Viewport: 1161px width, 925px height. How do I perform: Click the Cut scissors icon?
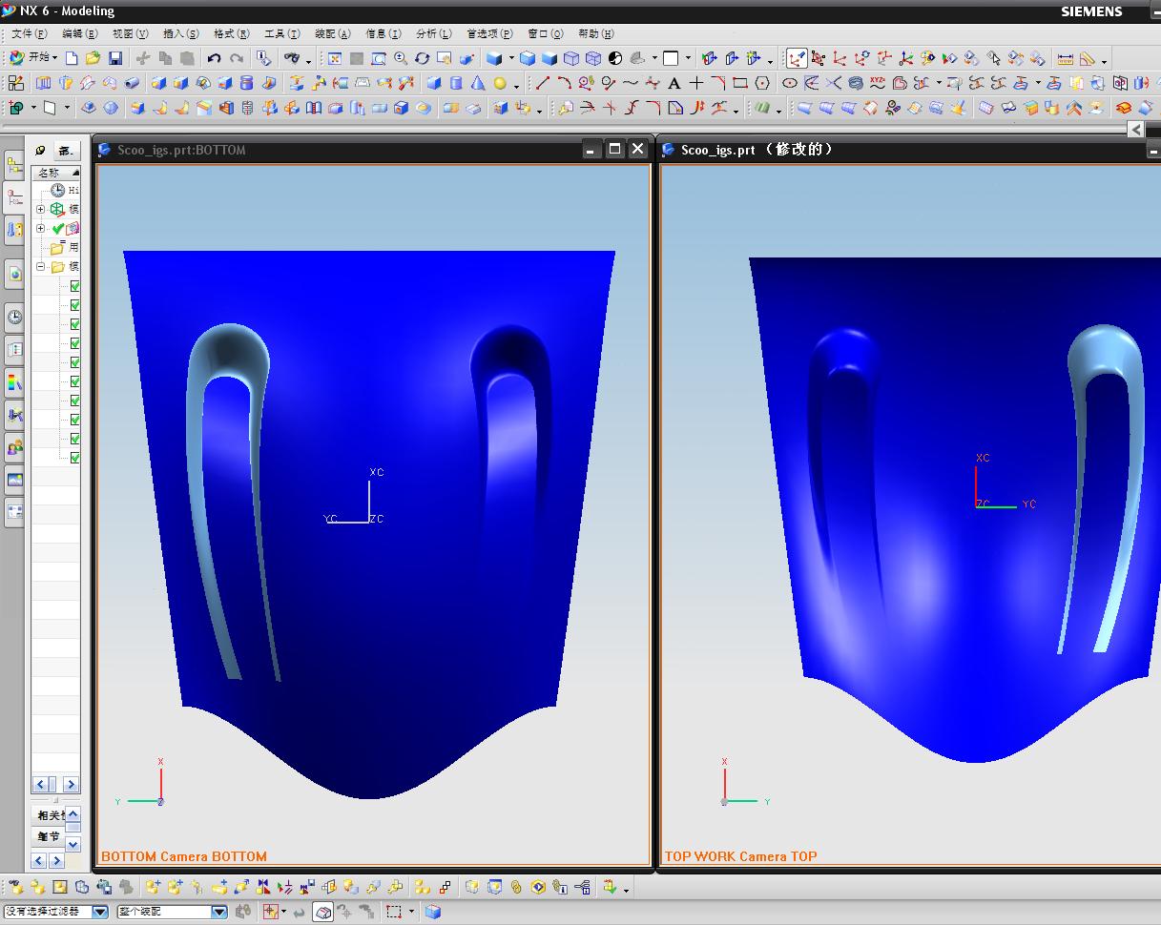[x=143, y=58]
